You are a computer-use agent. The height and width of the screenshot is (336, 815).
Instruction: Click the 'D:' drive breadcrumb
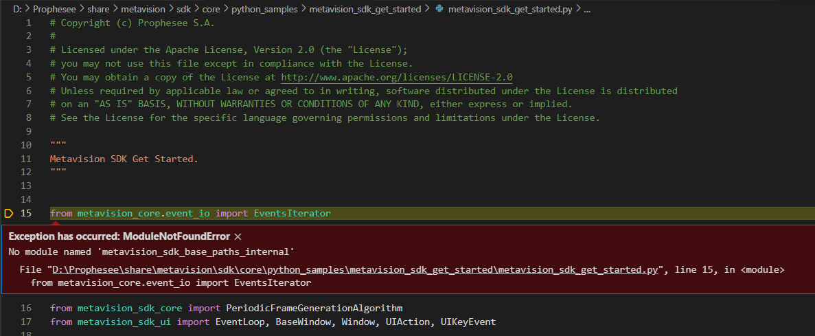(18, 10)
